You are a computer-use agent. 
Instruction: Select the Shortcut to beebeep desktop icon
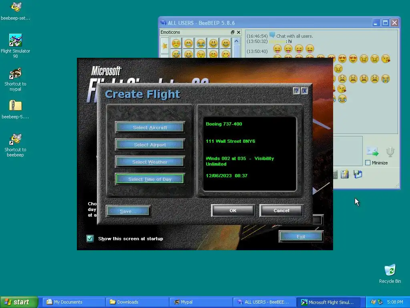16,145
